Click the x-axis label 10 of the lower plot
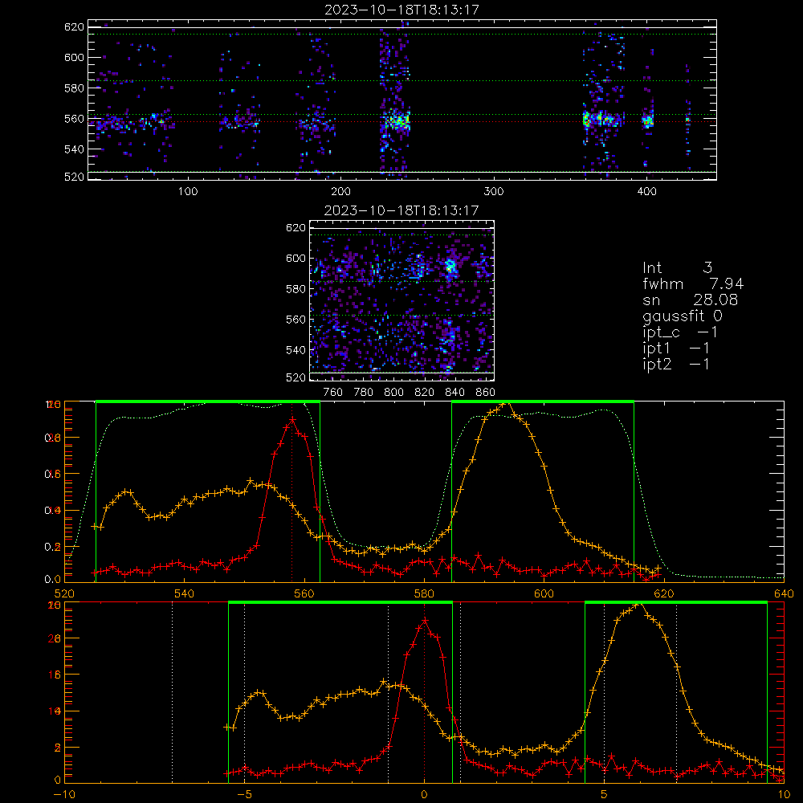The image size is (803, 803). [x=784, y=795]
